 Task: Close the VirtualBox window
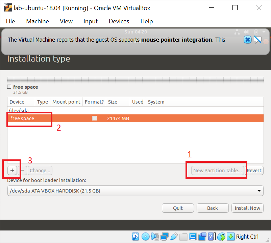click(x=259, y=8)
